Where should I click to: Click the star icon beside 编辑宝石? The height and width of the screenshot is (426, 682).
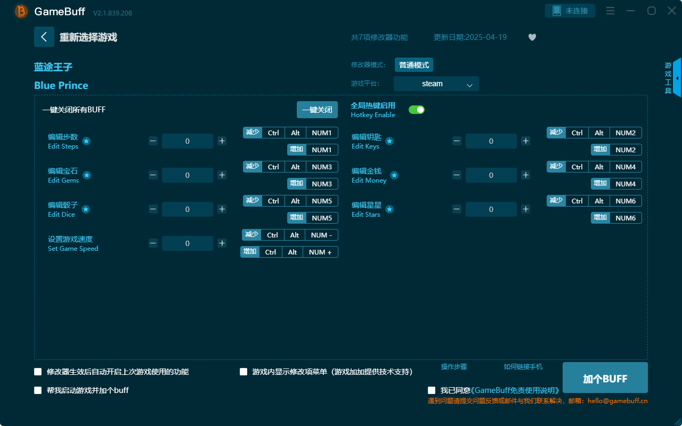point(86,175)
